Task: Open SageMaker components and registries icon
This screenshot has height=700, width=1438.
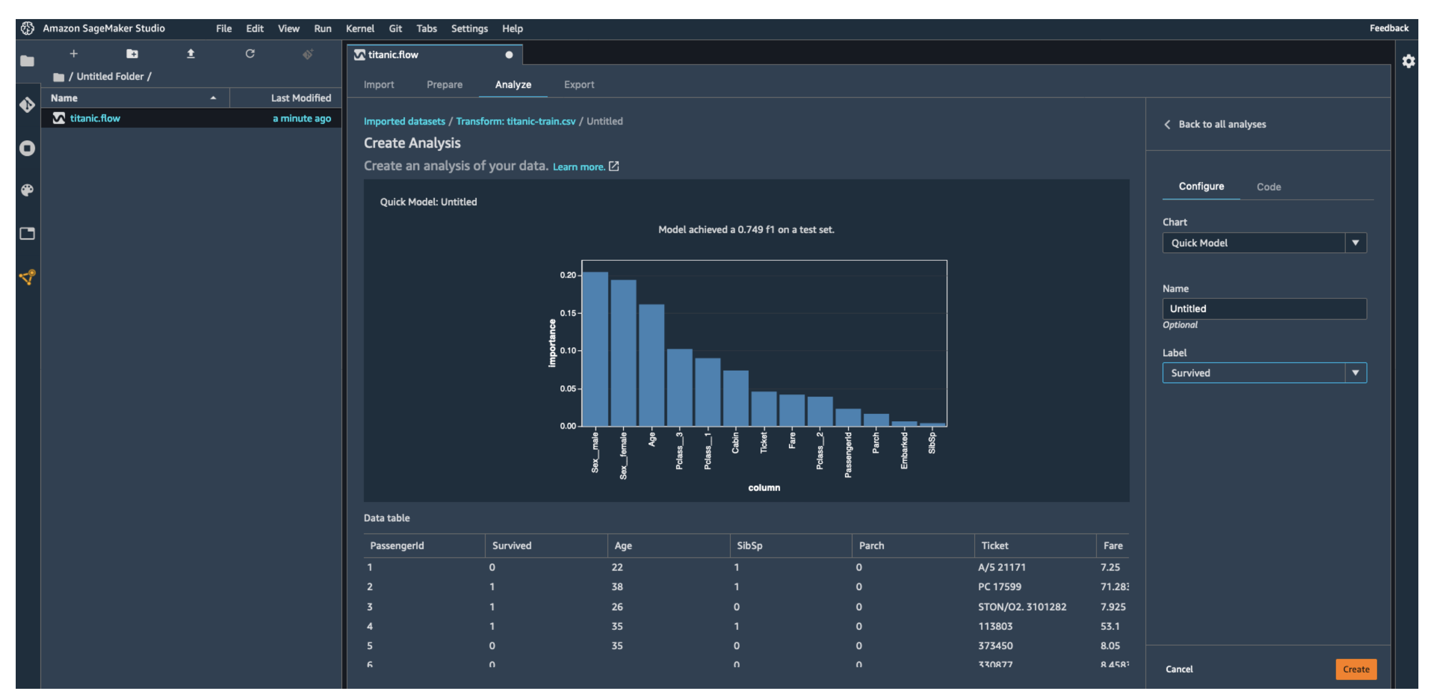Action: tap(27, 277)
